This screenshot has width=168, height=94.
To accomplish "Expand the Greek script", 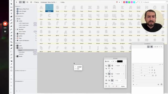I will point(16,56).
